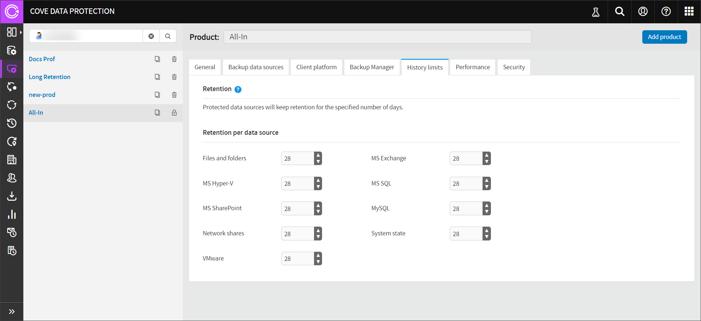Switch to the Backup data sources tab
Screen dimensions: 701x321
(256, 67)
